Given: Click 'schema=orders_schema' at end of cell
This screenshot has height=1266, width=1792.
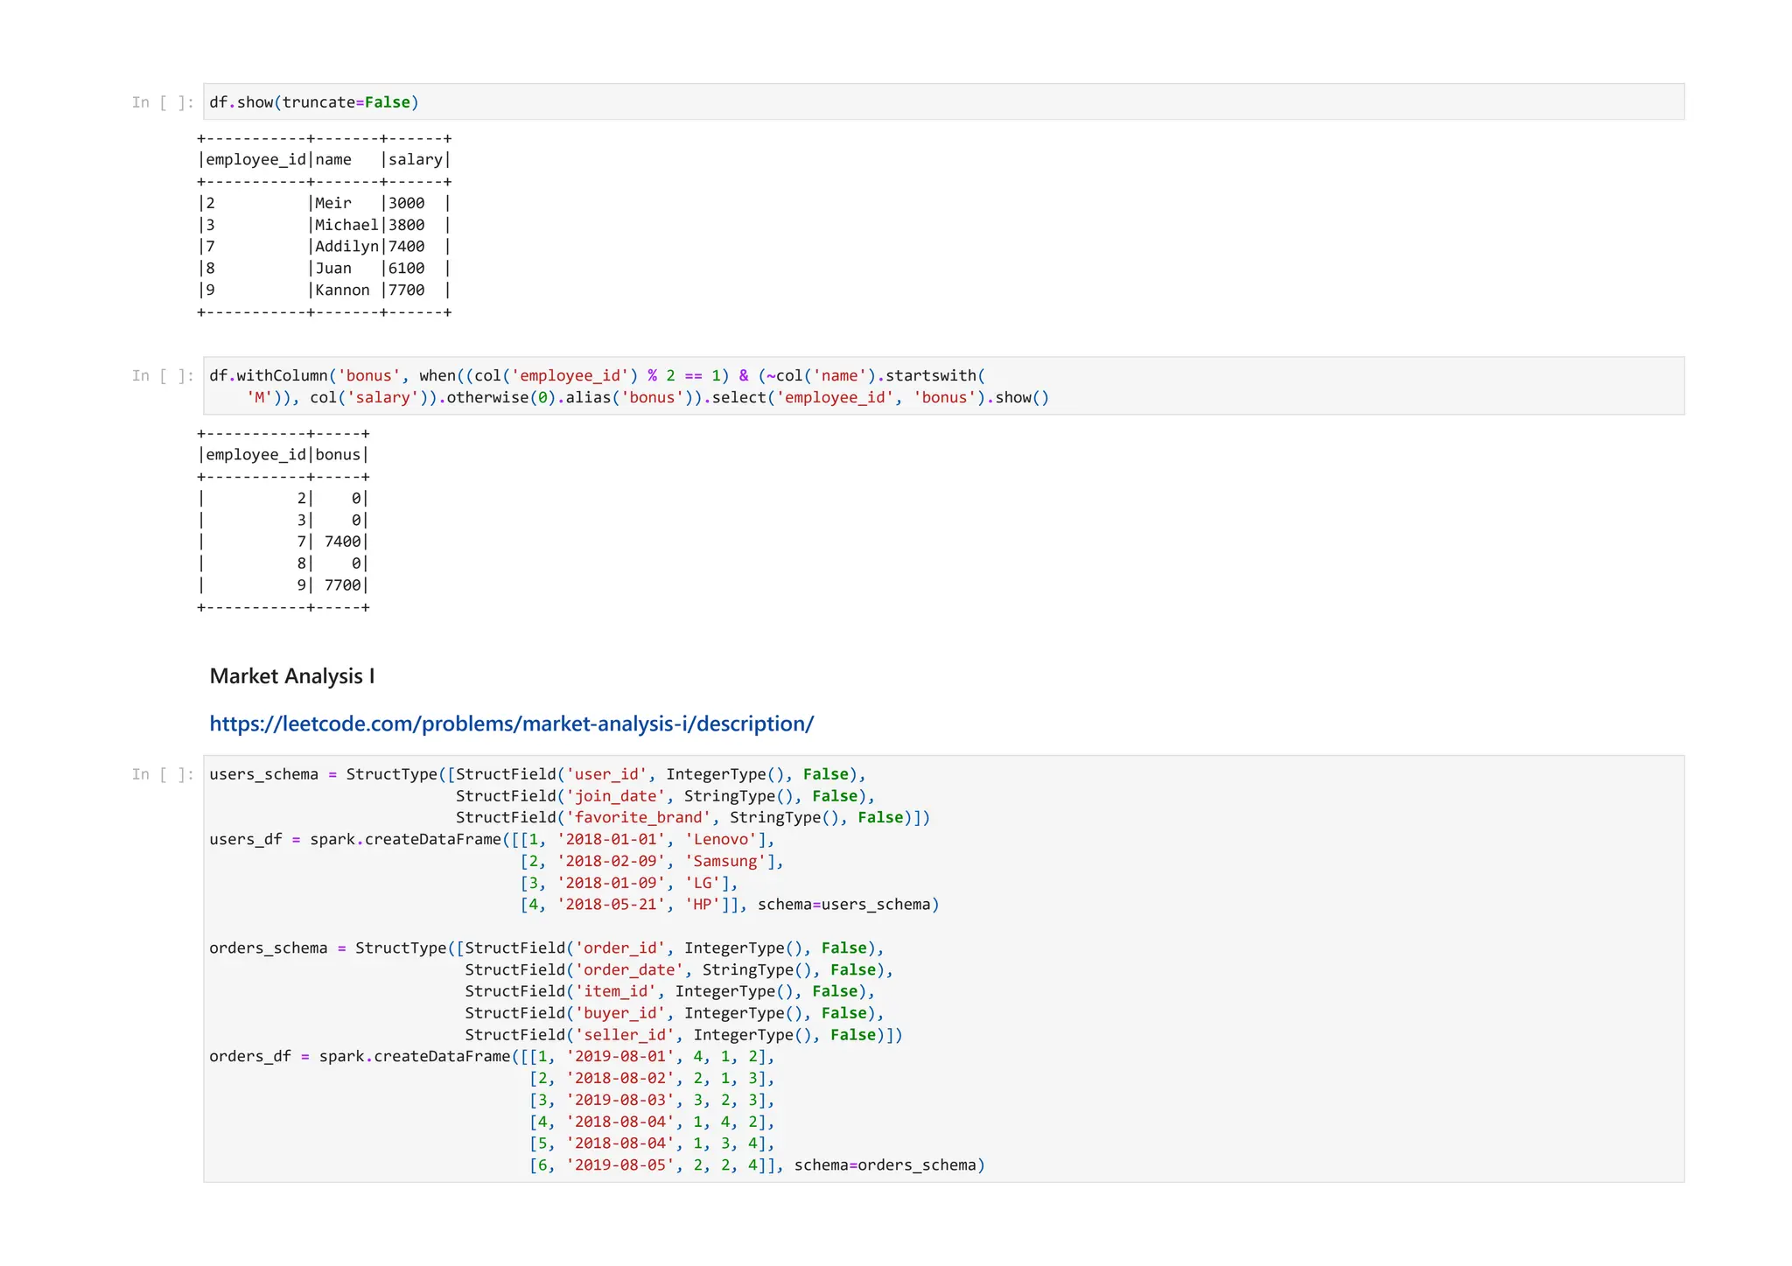Looking at the screenshot, I should (x=885, y=1165).
